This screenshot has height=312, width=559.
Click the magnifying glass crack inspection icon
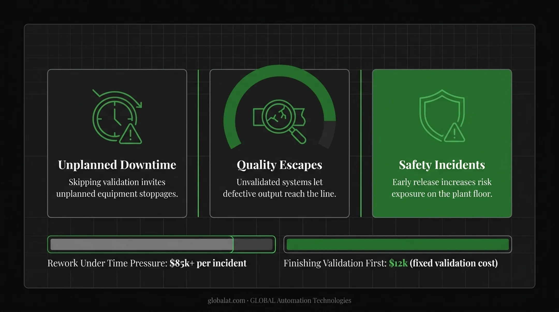(x=279, y=122)
